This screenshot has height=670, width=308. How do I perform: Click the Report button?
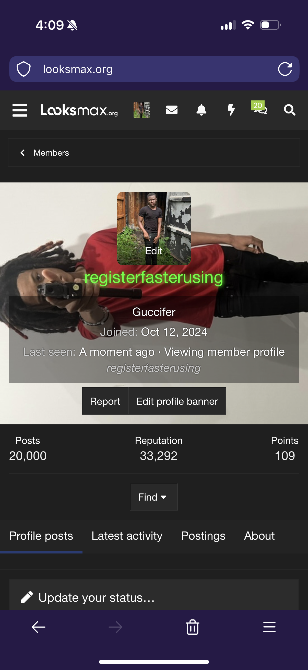105,401
